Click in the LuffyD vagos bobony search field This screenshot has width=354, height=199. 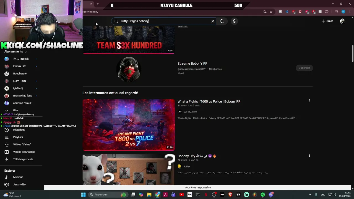click(x=163, y=21)
